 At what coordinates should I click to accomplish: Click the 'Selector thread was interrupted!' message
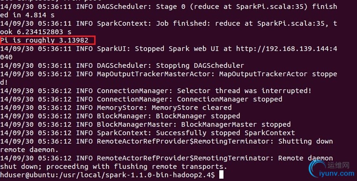pos(244,91)
